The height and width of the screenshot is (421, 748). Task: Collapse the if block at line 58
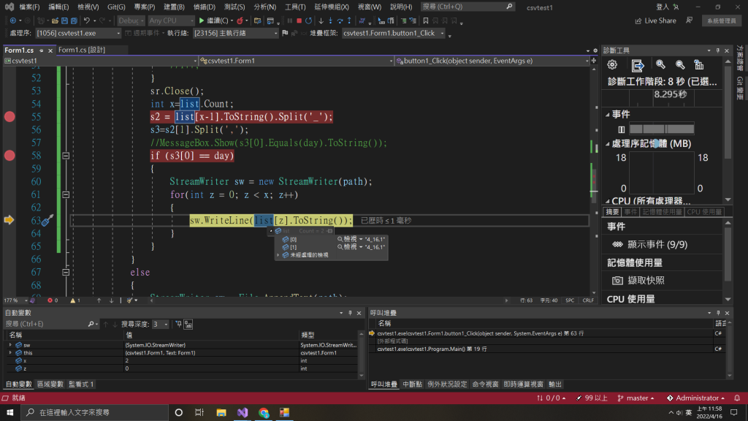(66, 156)
